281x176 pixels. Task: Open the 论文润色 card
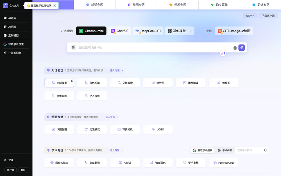pos(158,163)
